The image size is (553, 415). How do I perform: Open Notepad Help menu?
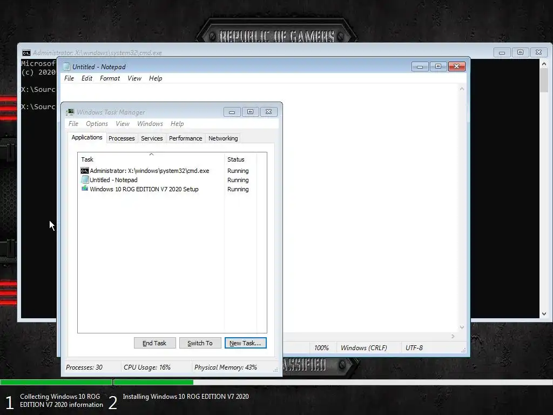pyautogui.click(x=156, y=78)
